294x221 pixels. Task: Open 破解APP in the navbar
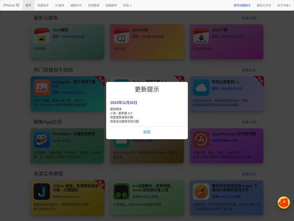pyautogui.click(x=76, y=5)
